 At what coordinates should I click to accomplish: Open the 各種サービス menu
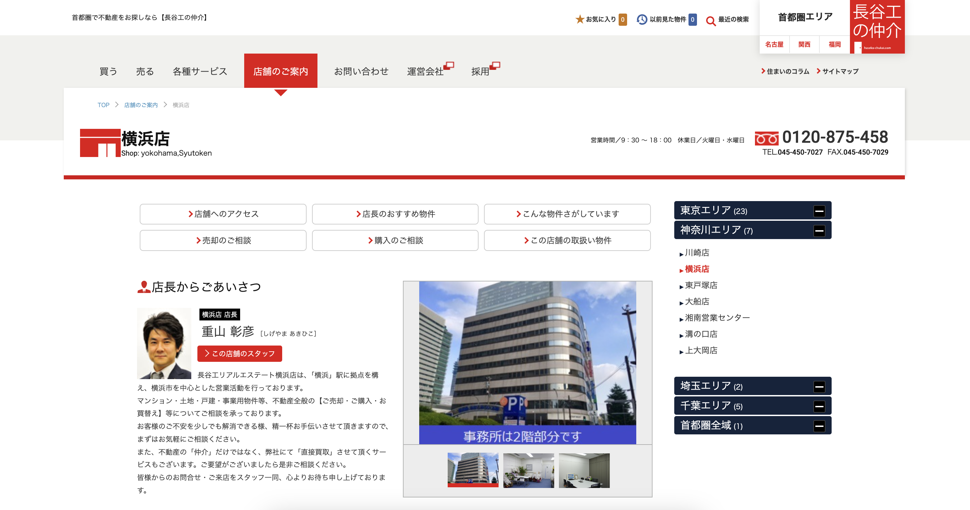click(200, 71)
